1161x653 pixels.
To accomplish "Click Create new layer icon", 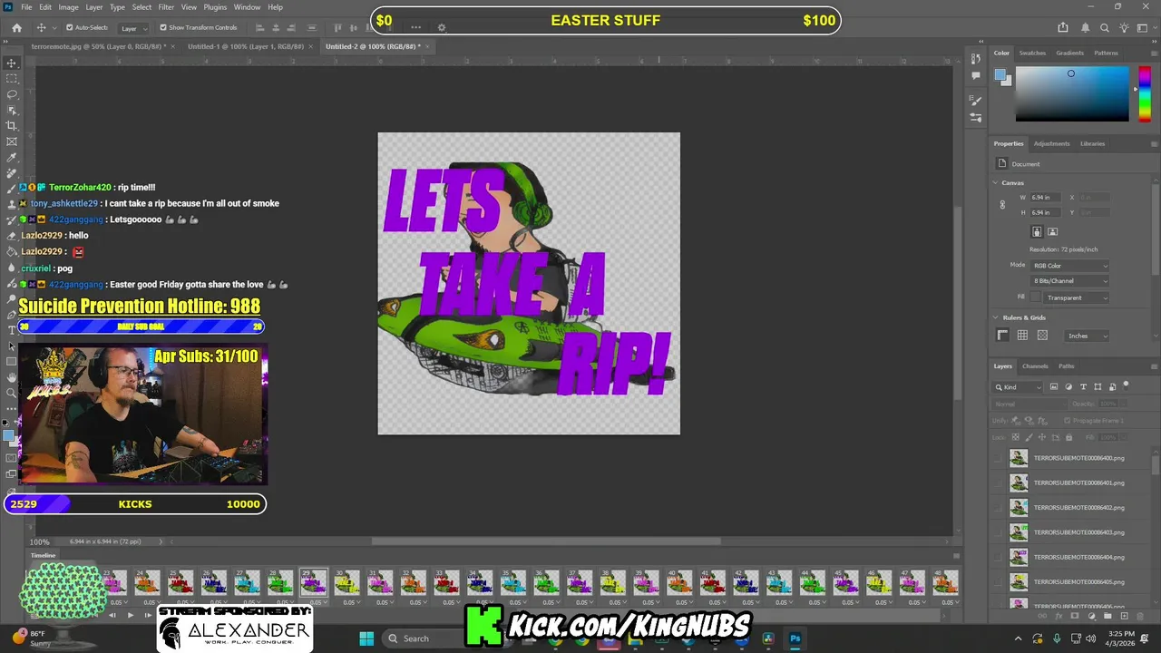I will [x=1123, y=617].
